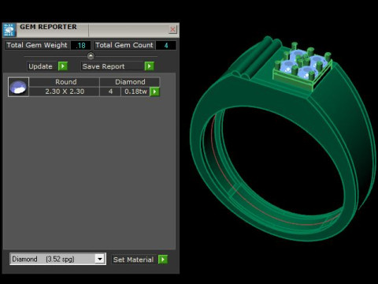Click the Total Gem Count value 4

[166, 45]
